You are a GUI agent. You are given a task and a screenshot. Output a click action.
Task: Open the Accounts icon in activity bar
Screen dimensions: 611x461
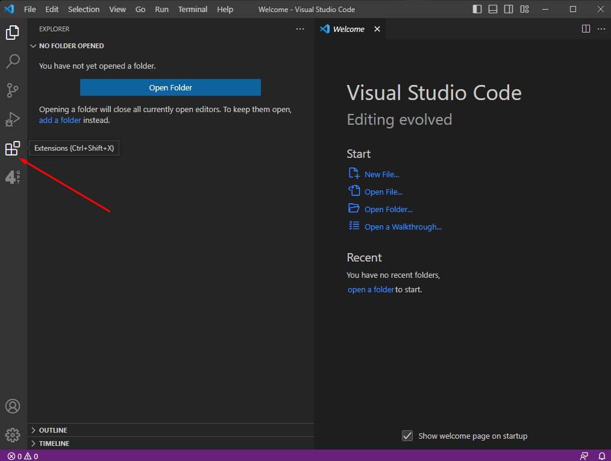click(x=13, y=406)
